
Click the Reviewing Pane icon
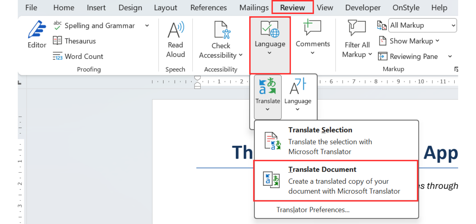(x=382, y=56)
